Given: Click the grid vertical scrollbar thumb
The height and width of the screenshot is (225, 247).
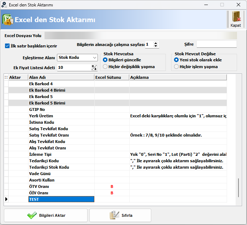Looking at the screenshot, I should coord(238,188).
